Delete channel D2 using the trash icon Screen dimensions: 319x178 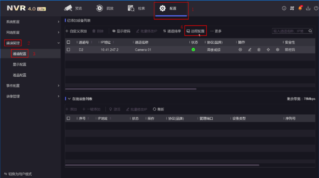point(259,50)
